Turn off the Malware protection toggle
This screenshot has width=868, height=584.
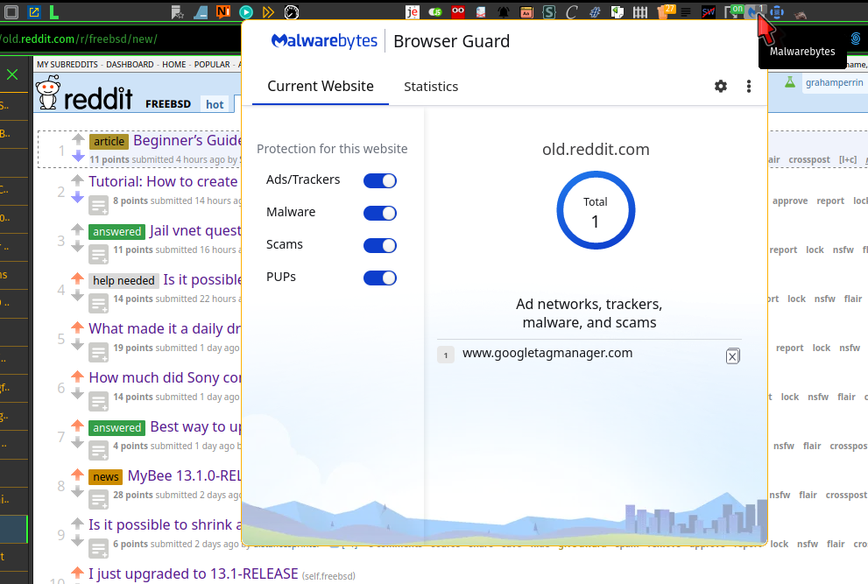pyautogui.click(x=379, y=213)
